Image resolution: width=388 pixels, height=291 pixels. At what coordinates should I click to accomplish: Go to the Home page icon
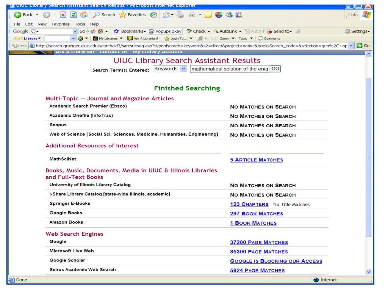click(84, 15)
